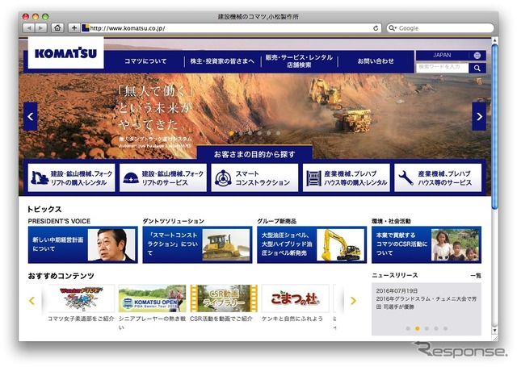The width and height of the screenshot is (517, 367).
Task: Open the コマツについて menu
Action: (x=145, y=61)
